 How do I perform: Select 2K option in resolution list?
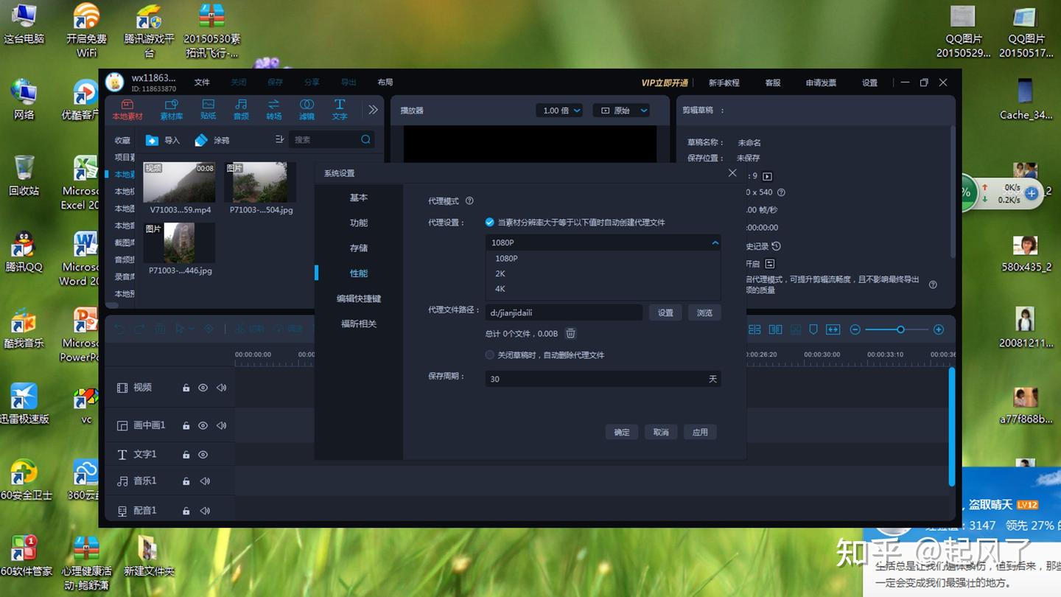(603, 273)
